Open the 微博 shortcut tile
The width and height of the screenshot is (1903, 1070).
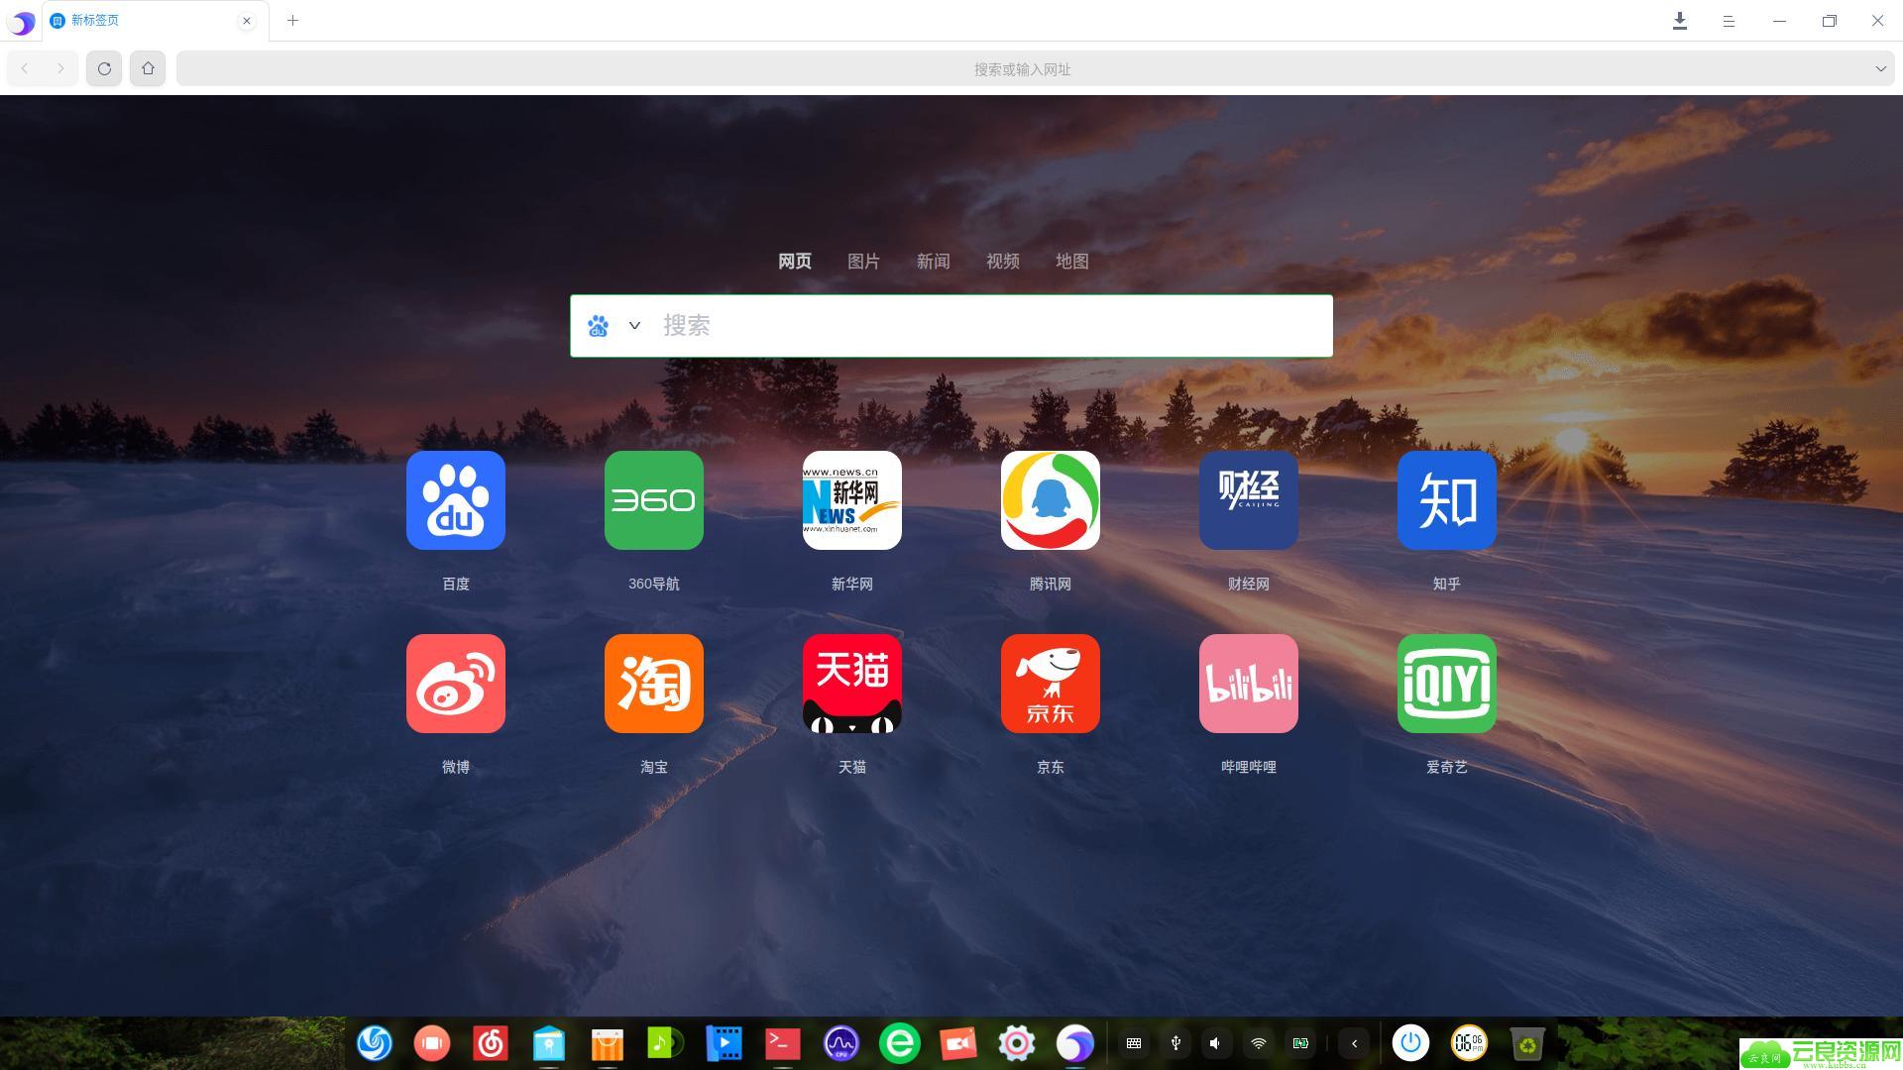coord(456,684)
